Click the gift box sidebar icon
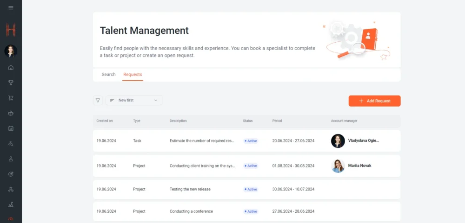The image size is (465, 223). pyautogui.click(x=11, y=113)
